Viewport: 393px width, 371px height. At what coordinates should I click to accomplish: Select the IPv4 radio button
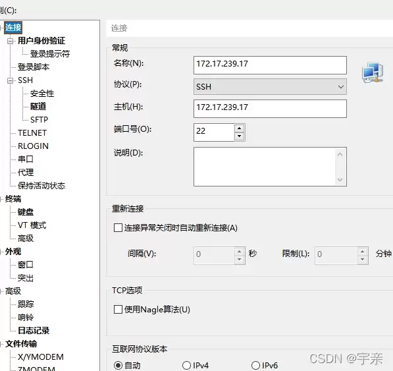[186, 366]
